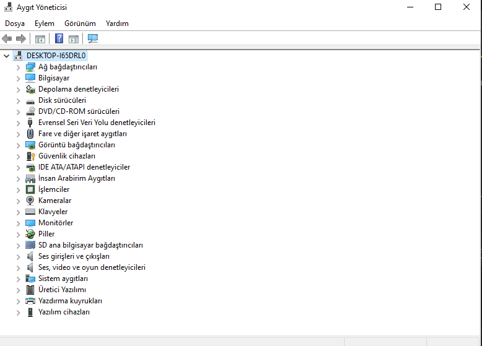Expand the Monitörler chevron
This screenshot has width=482, height=346.
18,223
